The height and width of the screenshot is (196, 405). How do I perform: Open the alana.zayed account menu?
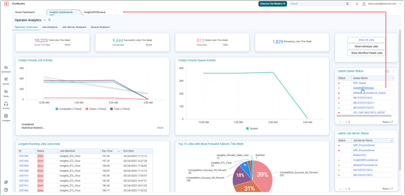point(383,4)
